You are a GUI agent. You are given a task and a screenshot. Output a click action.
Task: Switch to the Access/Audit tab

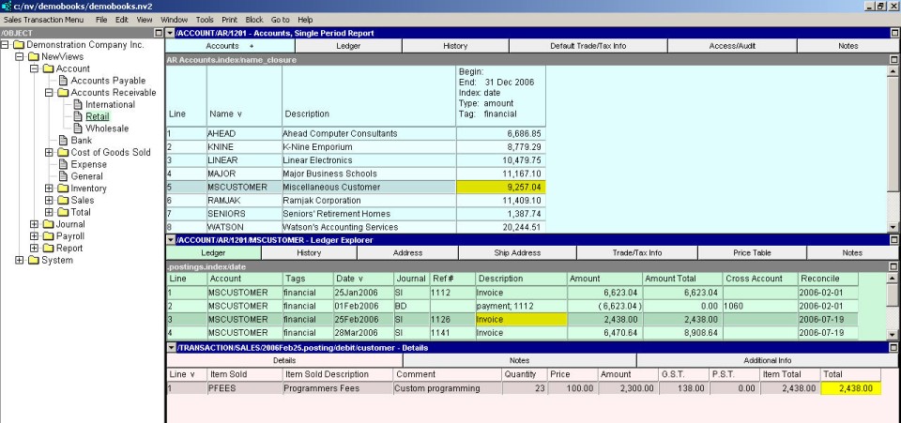tap(732, 46)
